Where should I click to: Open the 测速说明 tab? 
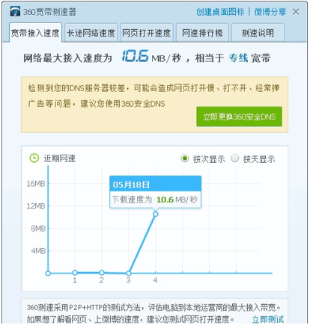258,33
